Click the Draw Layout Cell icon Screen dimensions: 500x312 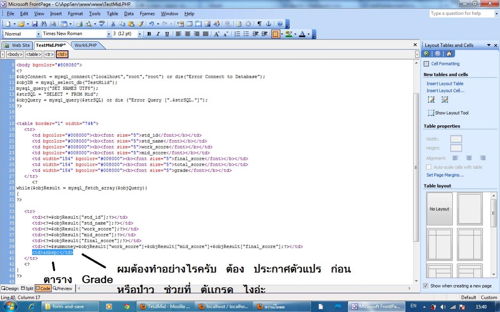(x=445, y=100)
